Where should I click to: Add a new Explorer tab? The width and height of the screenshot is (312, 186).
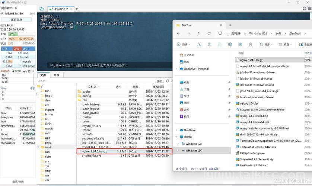pyautogui.click(x=230, y=25)
